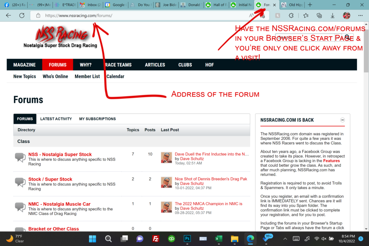This screenshot has height=246, width=369.
Task: Follow the Features link in the sidebar
Action: tap(332, 161)
